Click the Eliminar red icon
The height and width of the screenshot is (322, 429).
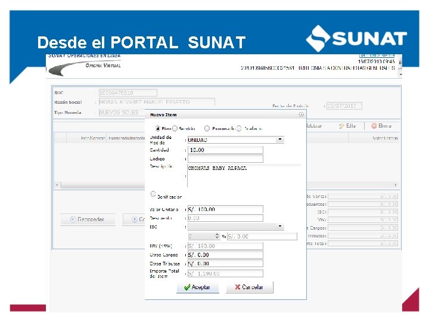pos(374,126)
